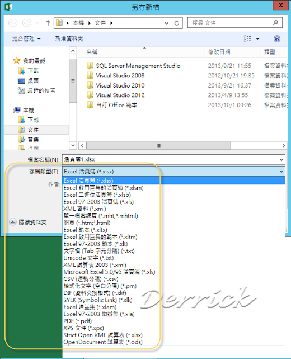
Task: Choose 網頁 (*.htm;*.html) type
Action: coord(174,223)
